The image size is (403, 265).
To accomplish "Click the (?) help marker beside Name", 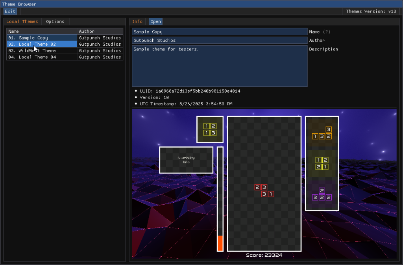I will coord(326,32).
